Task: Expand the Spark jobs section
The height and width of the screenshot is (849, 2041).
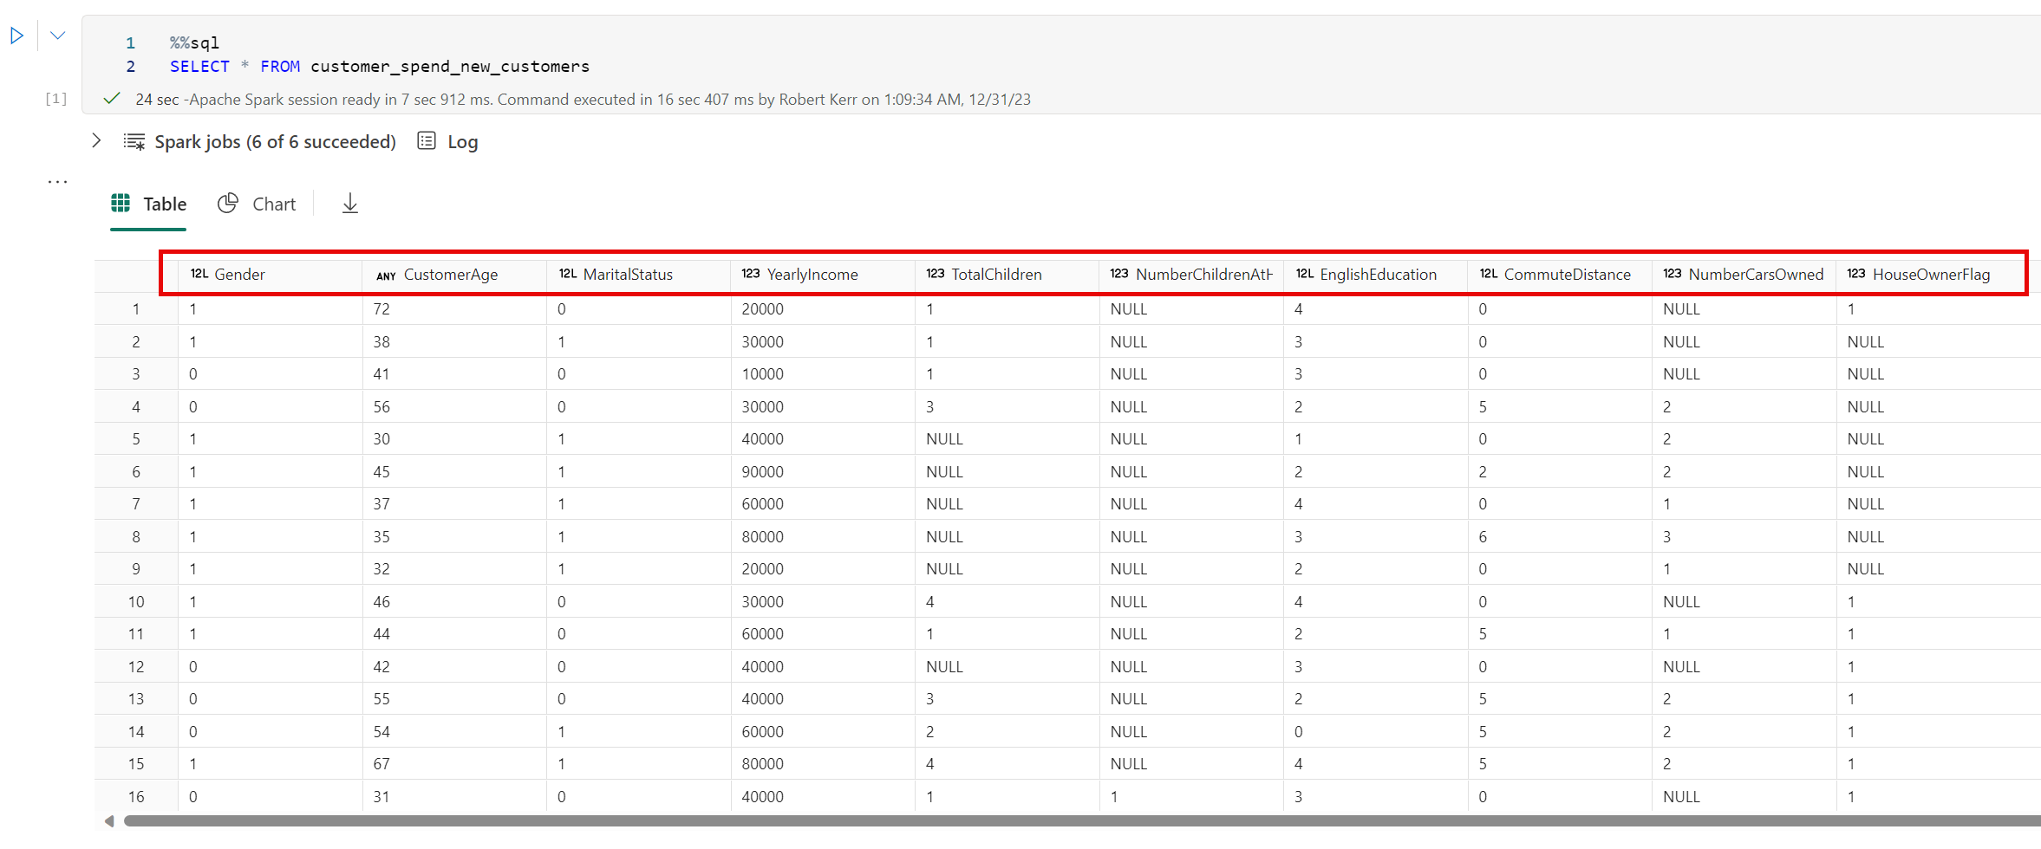Action: point(96,140)
